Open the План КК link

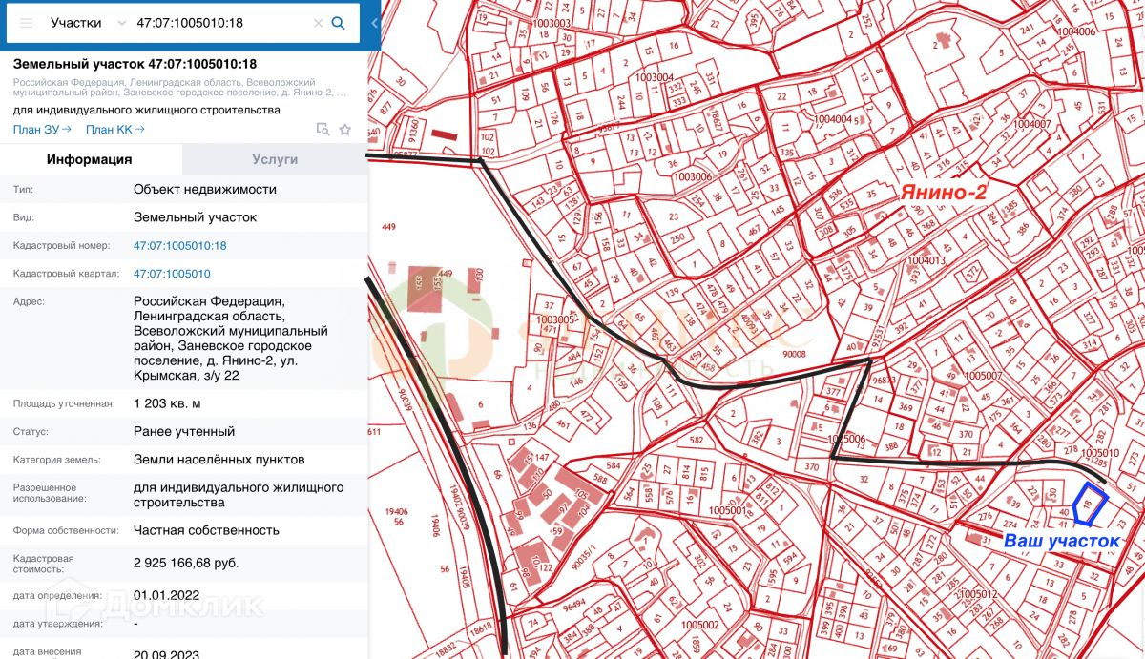(x=114, y=130)
